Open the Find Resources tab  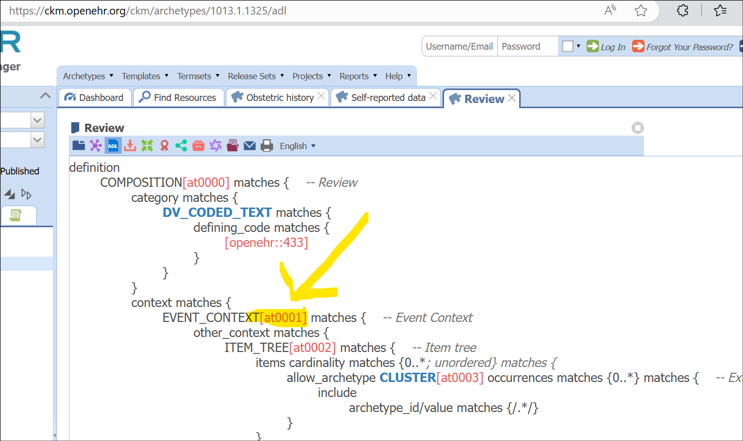179,98
